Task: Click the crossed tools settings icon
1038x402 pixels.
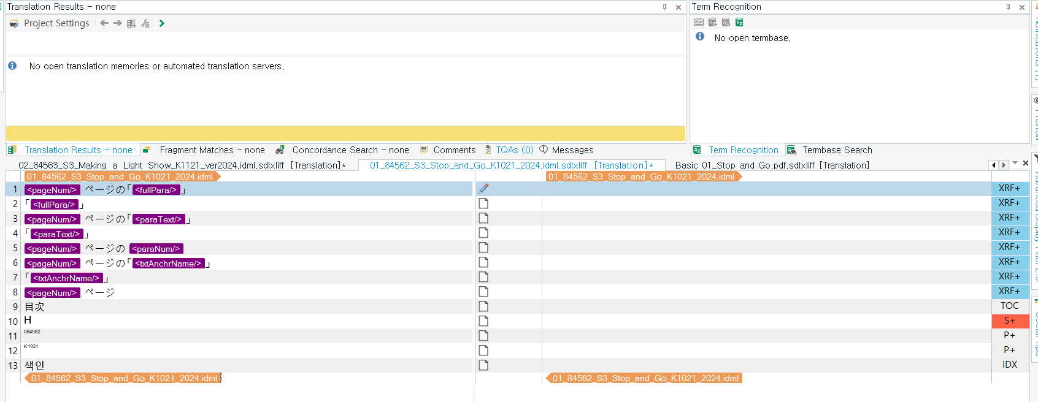Action: (x=145, y=23)
